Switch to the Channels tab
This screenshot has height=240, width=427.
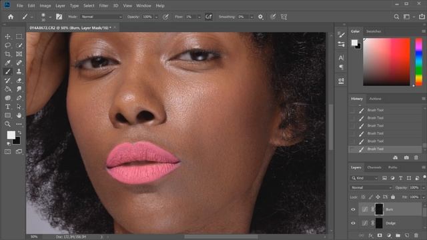374,167
